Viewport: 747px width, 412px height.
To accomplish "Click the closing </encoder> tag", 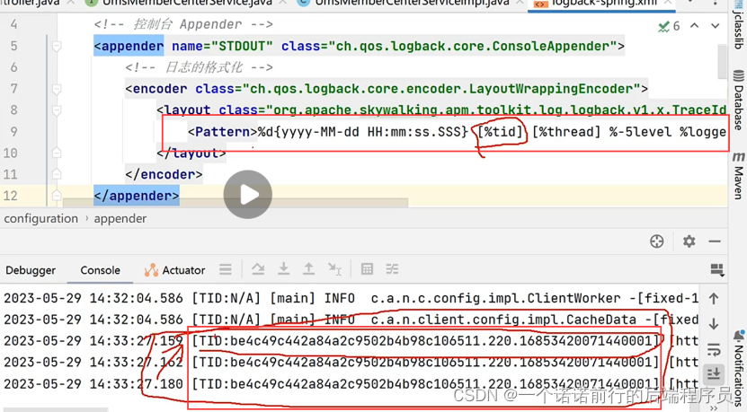I will coord(164,175).
